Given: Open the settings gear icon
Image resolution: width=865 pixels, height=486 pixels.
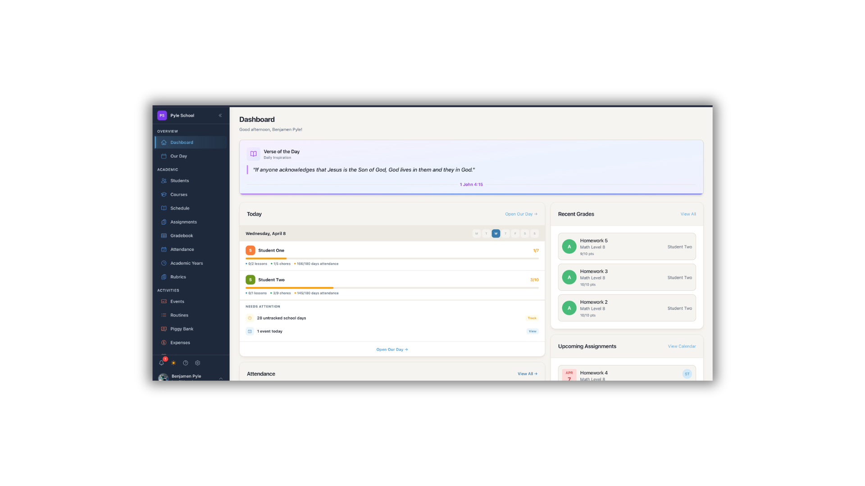Looking at the screenshot, I should point(197,363).
